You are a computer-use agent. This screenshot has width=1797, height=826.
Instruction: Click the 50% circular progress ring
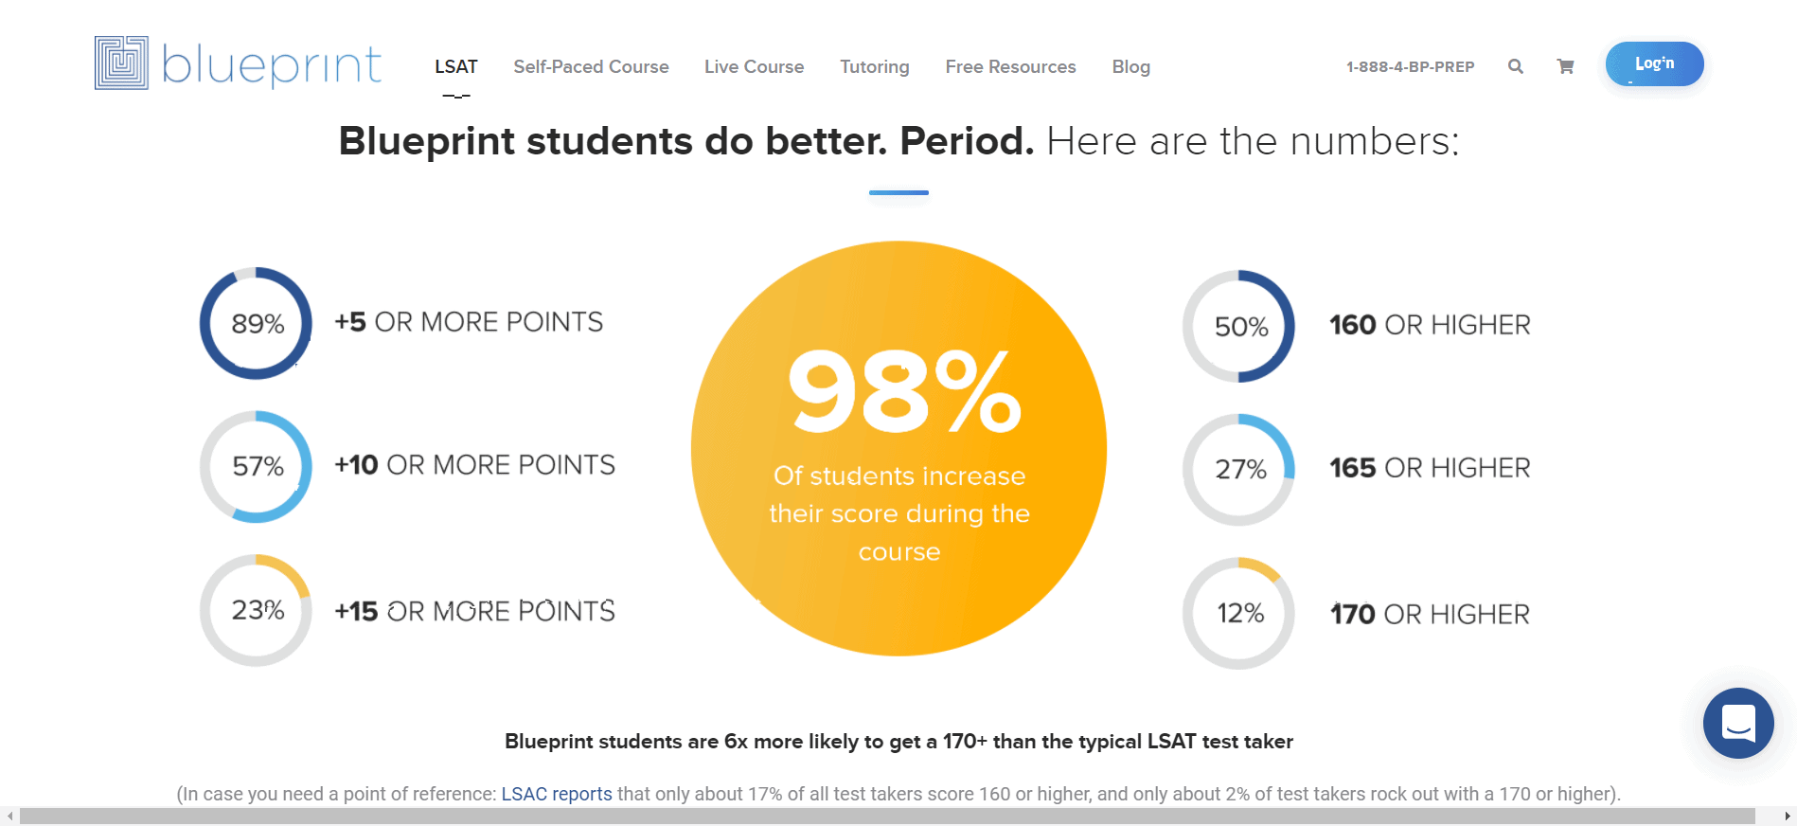(x=1238, y=327)
